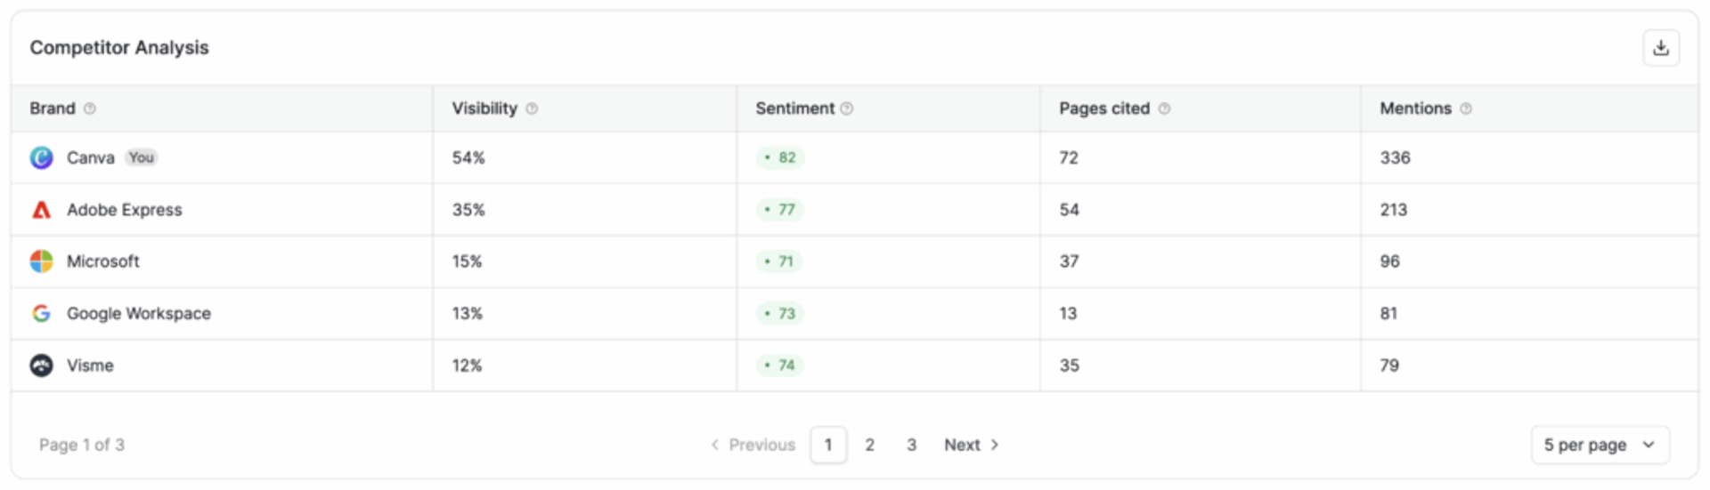
Task: Go to page 2
Action: (x=870, y=445)
